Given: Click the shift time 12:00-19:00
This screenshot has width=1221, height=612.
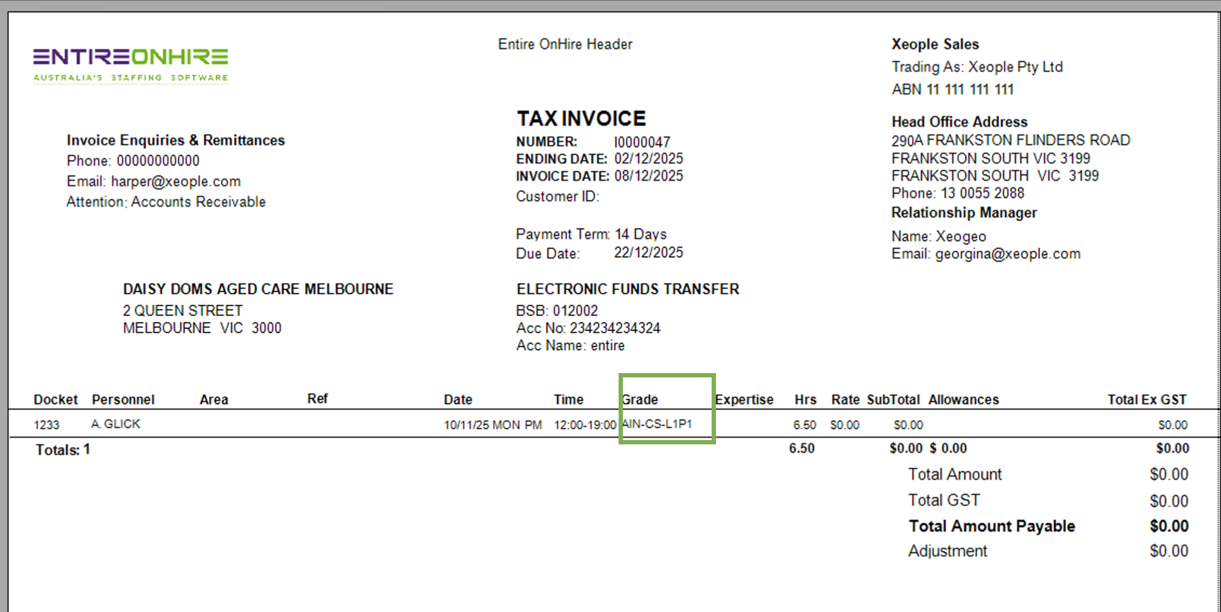Looking at the screenshot, I should (585, 425).
